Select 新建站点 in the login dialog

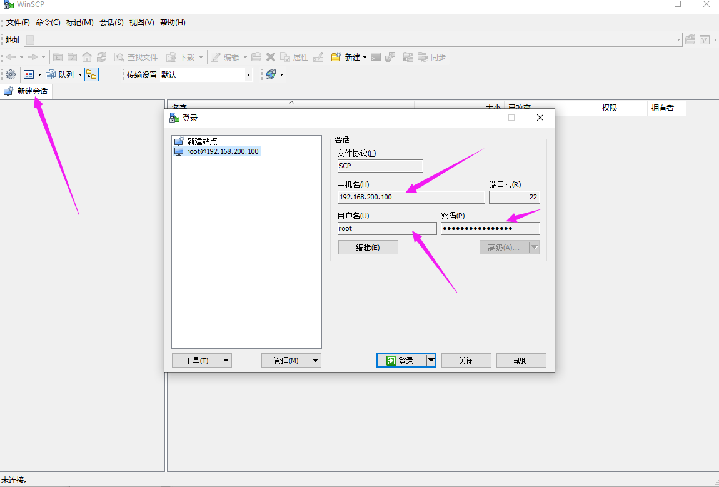click(x=196, y=141)
